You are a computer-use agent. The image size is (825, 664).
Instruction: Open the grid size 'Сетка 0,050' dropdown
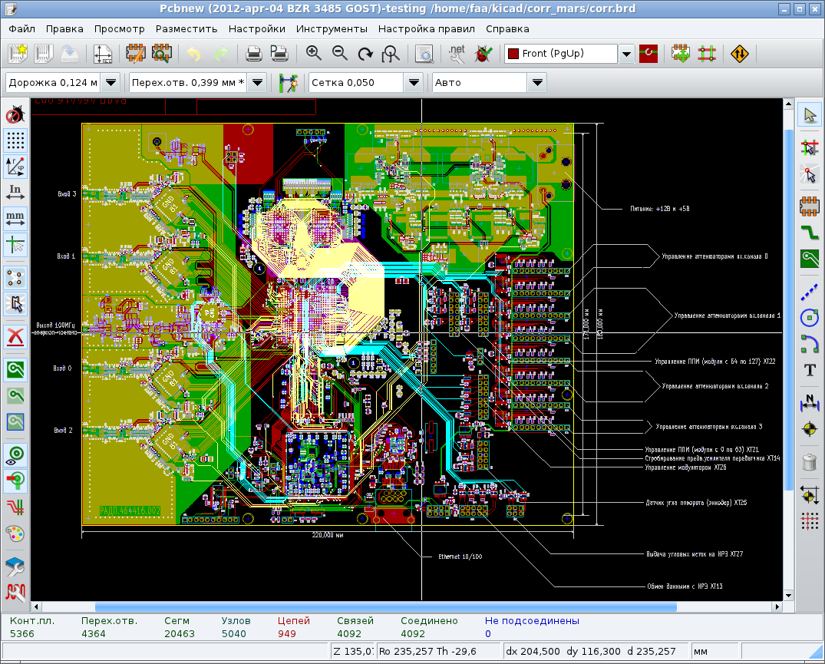click(414, 82)
